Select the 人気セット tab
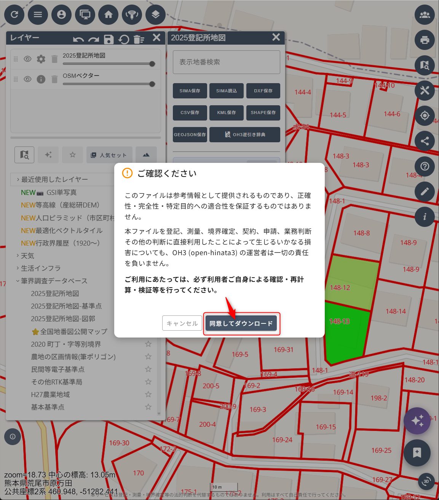Image resolution: width=439 pixels, height=500 pixels. 109,155
